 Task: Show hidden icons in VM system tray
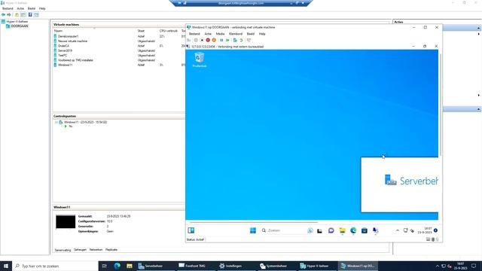point(398,230)
